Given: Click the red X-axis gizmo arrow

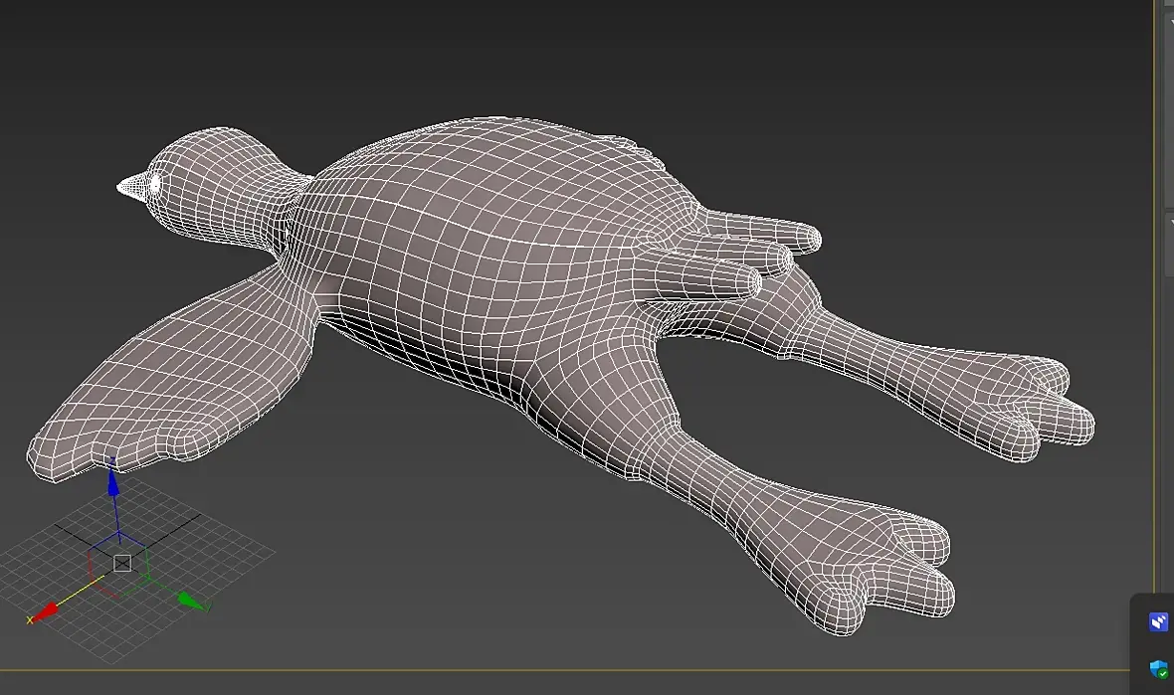Looking at the screenshot, I should tap(45, 611).
